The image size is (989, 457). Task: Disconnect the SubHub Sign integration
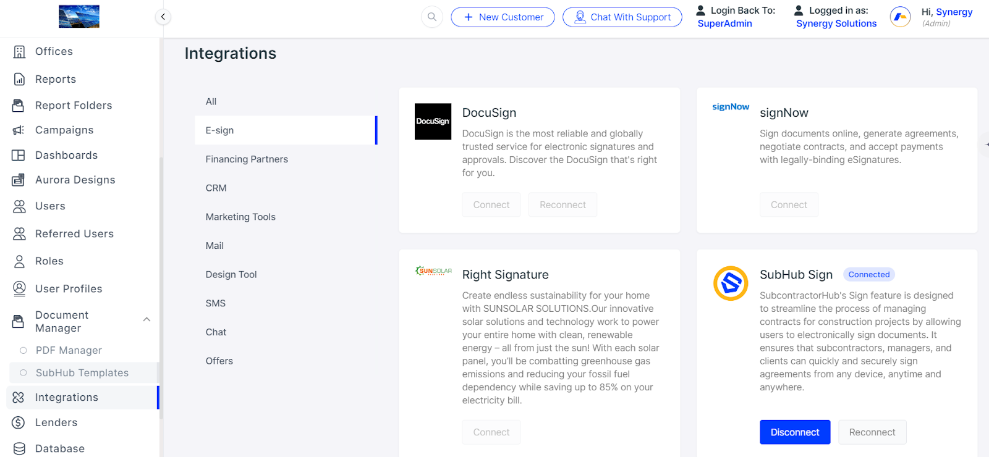pos(794,432)
